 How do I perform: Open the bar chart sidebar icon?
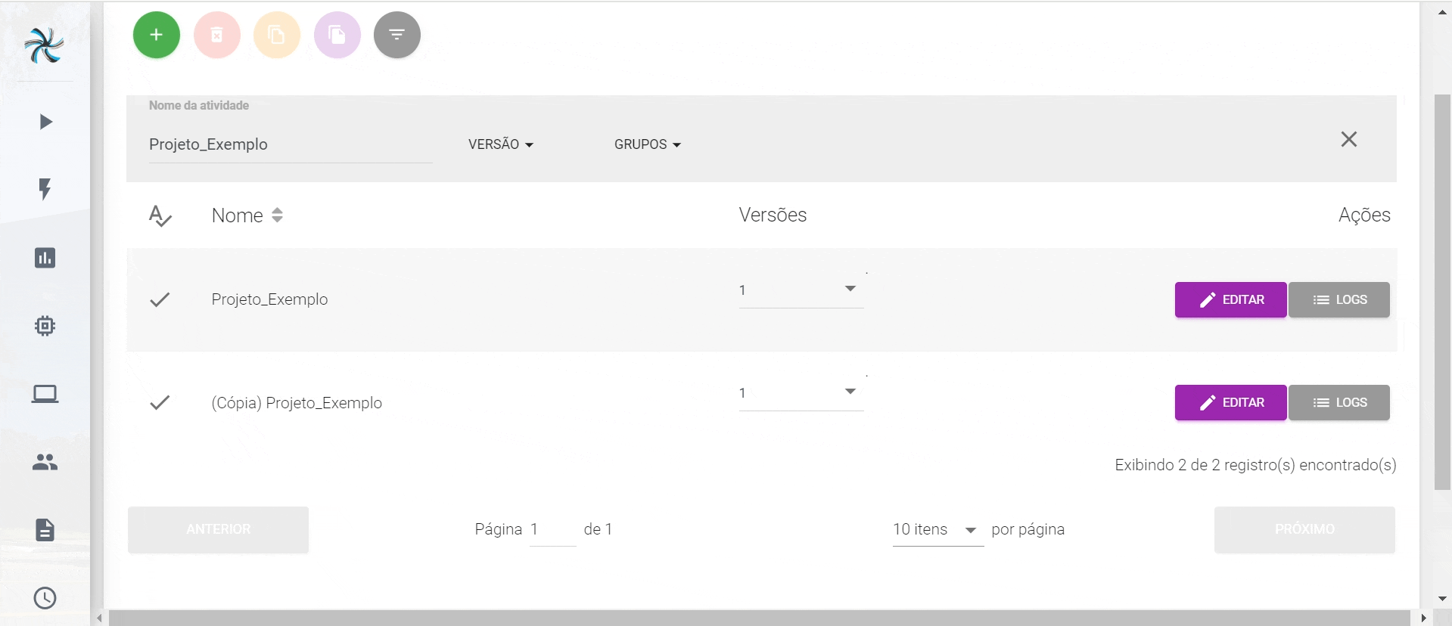(x=45, y=258)
